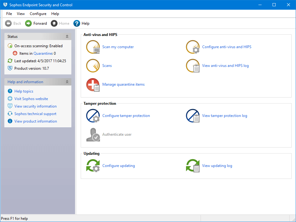Open the View menu
This screenshot has height=222, width=296.
(x=21, y=13)
